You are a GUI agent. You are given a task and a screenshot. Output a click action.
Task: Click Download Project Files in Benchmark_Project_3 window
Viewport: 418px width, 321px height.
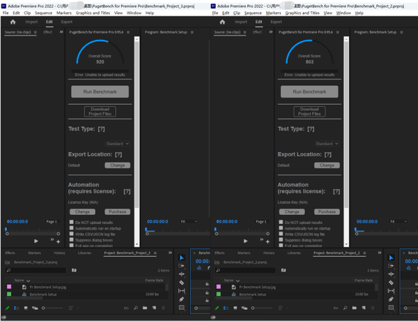[x=100, y=112]
